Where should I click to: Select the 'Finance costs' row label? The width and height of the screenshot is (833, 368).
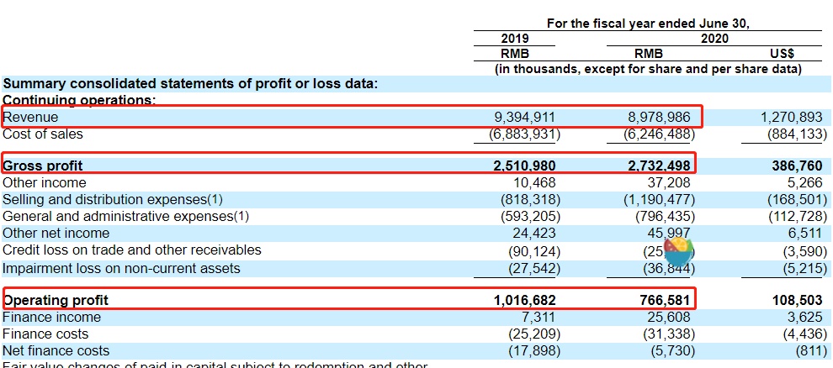point(45,334)
